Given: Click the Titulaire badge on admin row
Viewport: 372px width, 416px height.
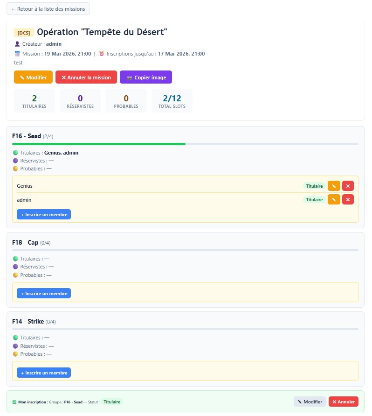Looking at the screenshot, I should (314, 199).
